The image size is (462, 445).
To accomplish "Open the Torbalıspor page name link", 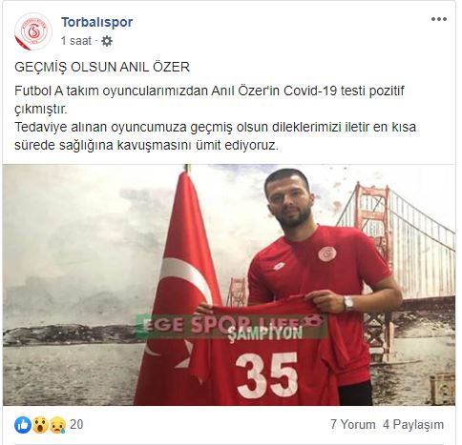I will [x=97, y=22].
